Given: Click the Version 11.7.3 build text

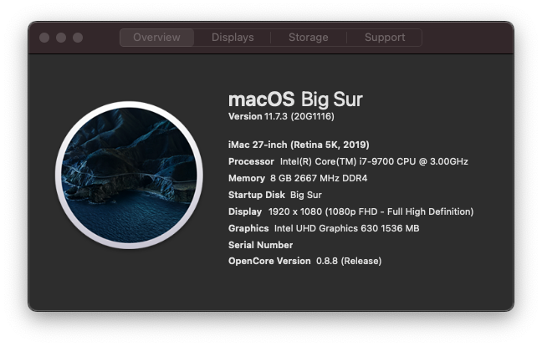Looking at the screenshot, I should (281, 116).
